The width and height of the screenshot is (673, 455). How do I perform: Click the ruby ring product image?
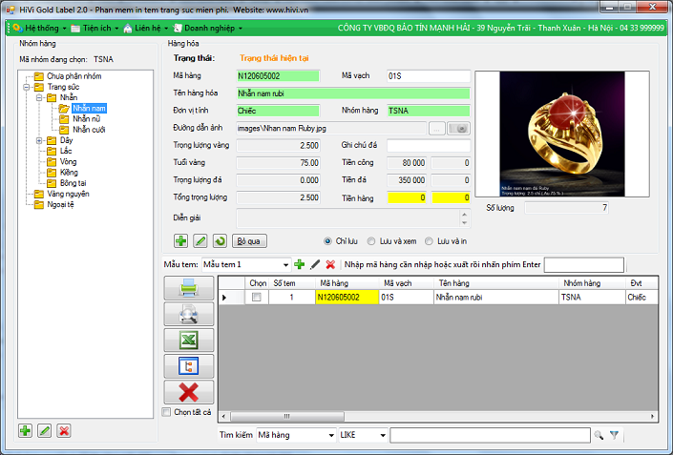tap(555, 133)
